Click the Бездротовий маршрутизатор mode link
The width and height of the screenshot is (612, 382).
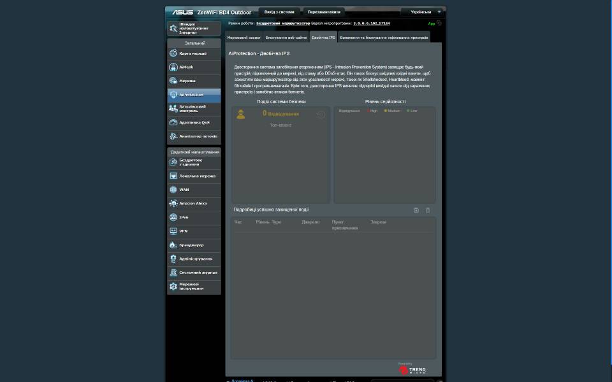pos(283,23)
